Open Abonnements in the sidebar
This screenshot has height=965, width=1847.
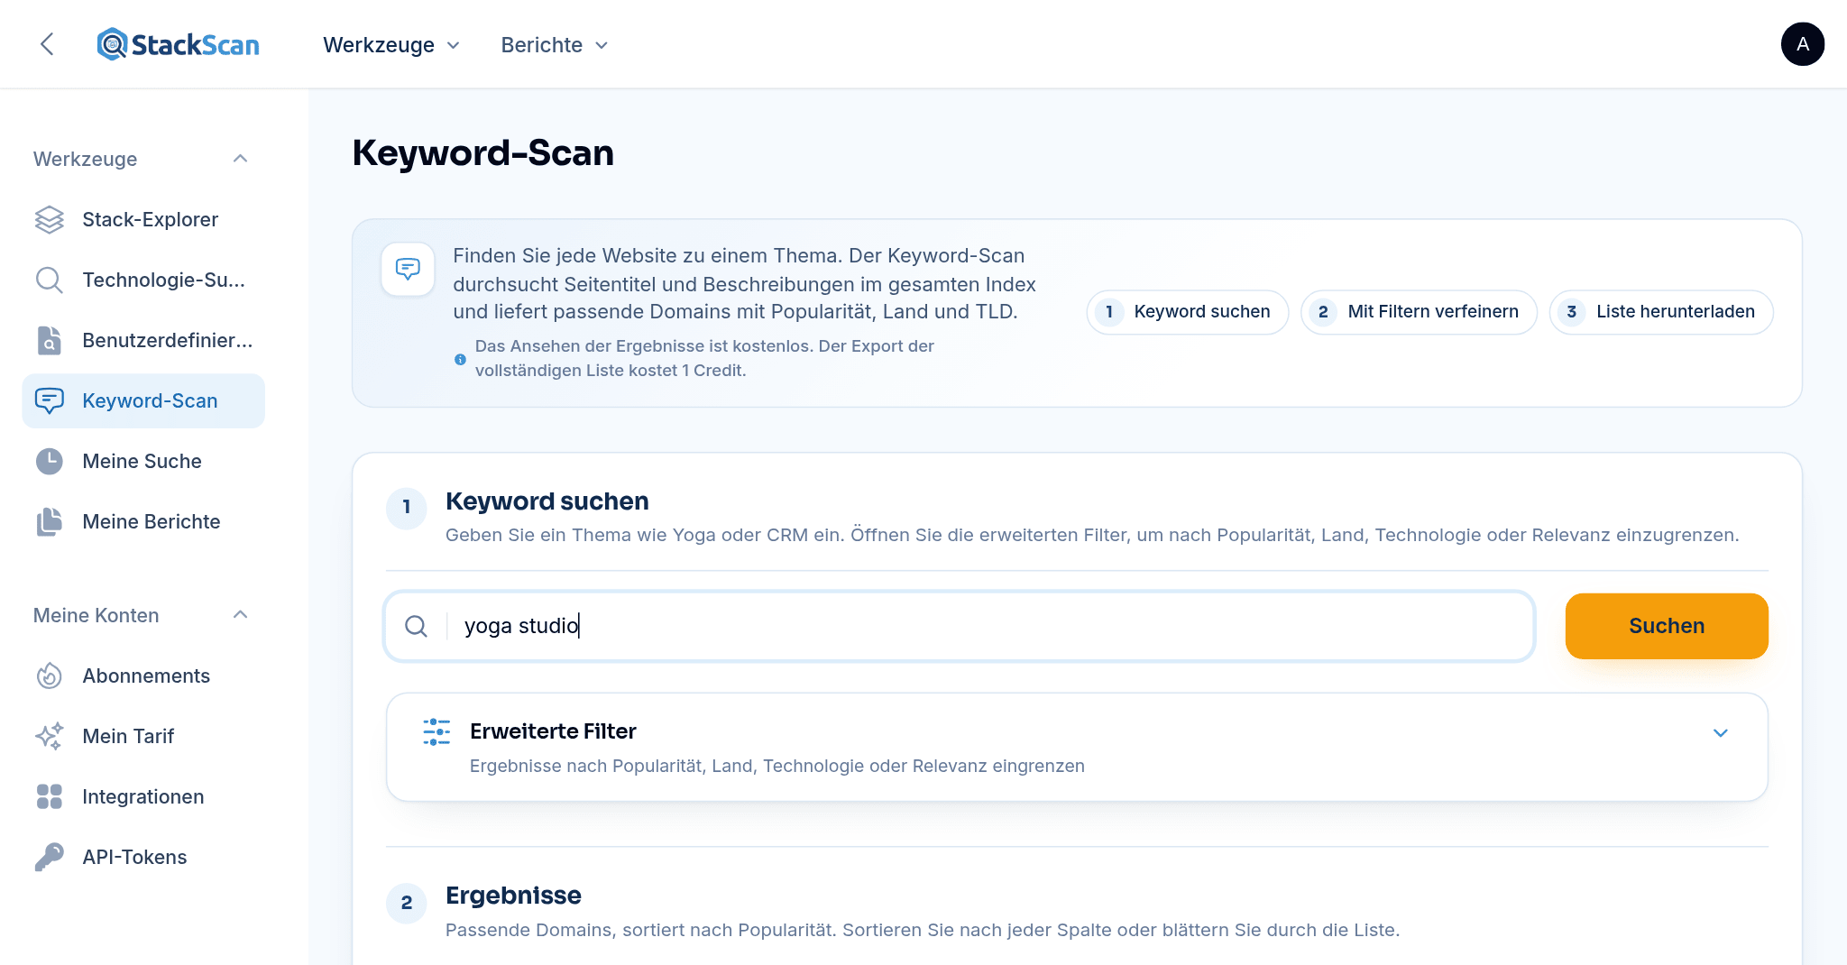pyautogui.click(x=143, y=675)
